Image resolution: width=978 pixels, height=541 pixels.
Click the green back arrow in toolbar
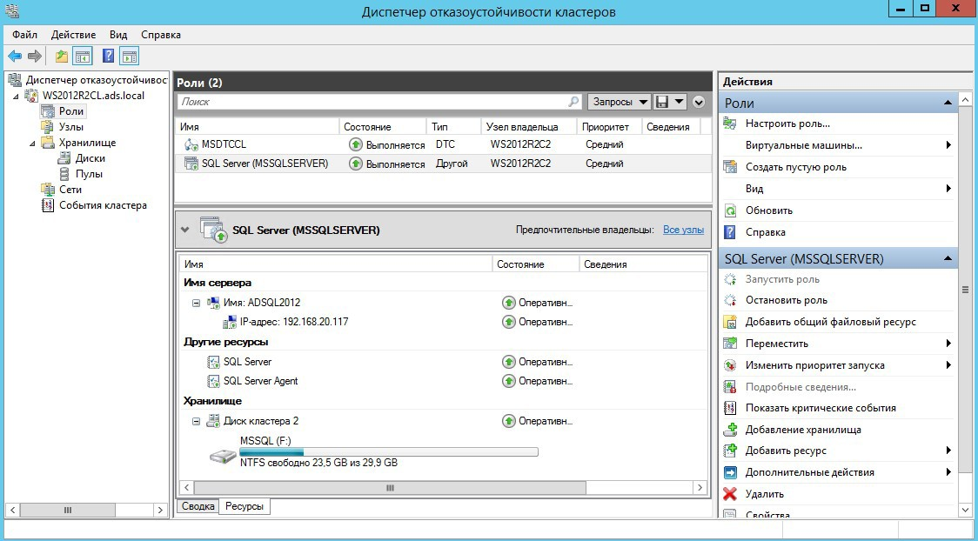(x=15, y=57)
